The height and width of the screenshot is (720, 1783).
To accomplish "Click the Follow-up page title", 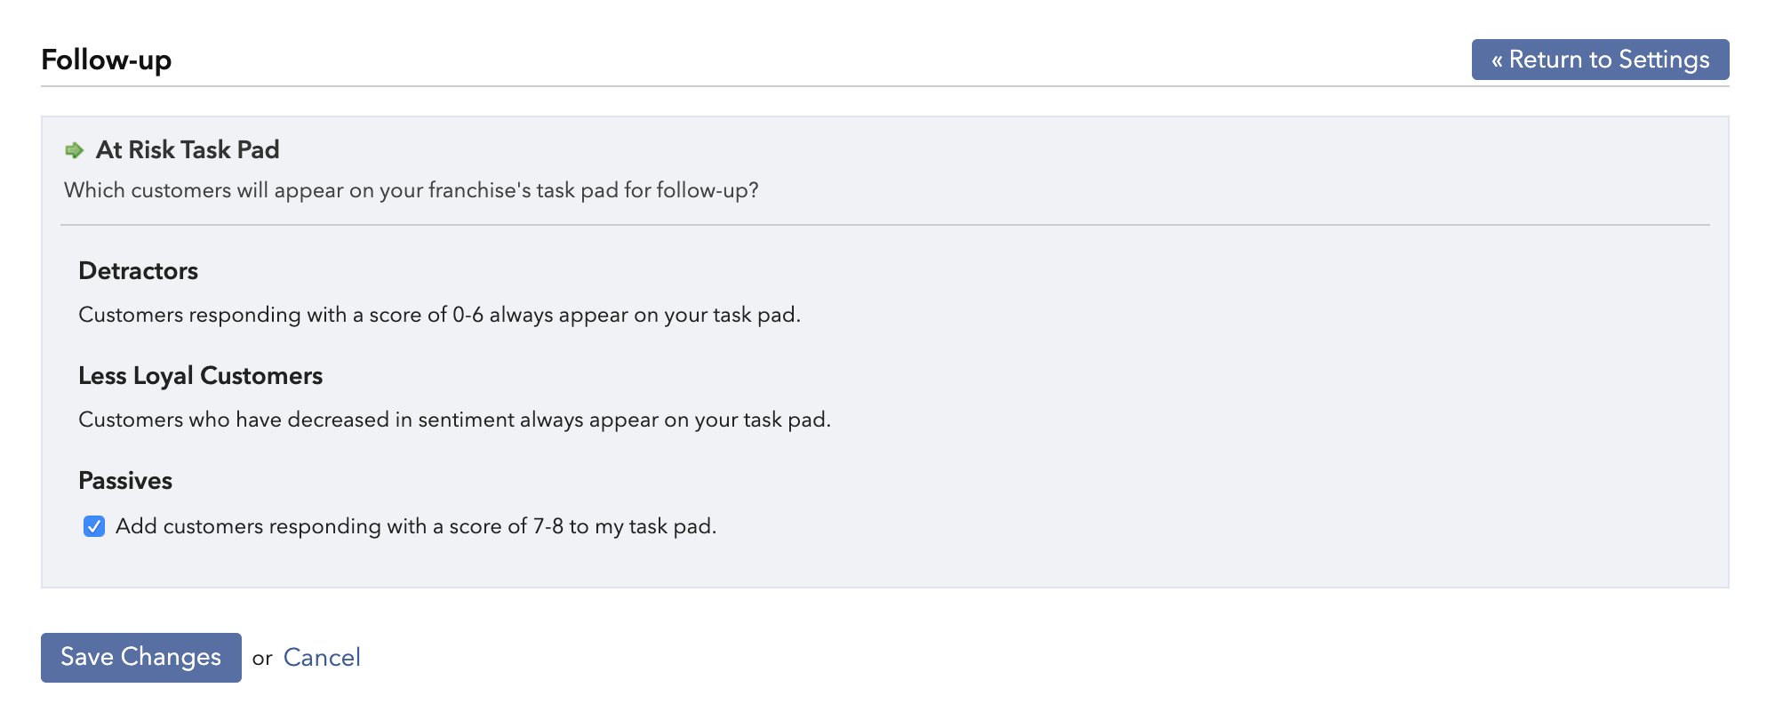I will [x=107, y=60].
